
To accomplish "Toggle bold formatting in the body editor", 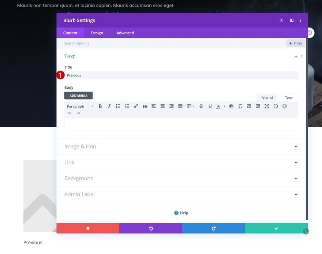I will pos(100,106).
